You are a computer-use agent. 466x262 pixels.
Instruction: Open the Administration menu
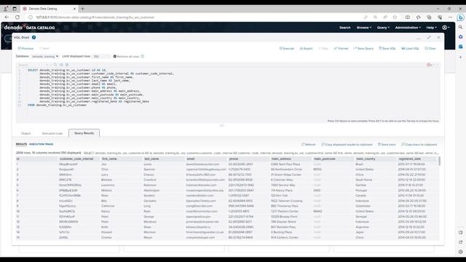[408, 28]
